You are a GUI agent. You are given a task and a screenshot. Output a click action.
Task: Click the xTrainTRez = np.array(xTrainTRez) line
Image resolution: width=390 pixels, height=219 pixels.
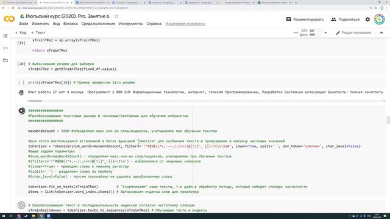[66, 40]
